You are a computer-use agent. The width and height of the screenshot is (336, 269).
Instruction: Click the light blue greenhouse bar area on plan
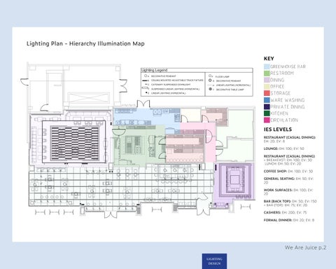[x=146, y=116]
